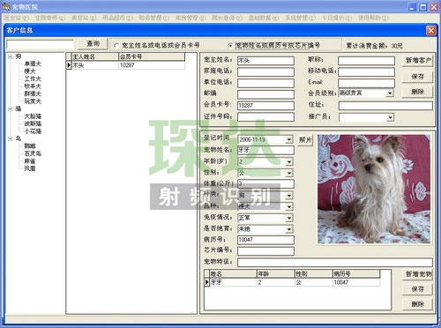Click the 新增宠物 button
Viewport: 441px width, 328px height.
(x=417, y=274)
